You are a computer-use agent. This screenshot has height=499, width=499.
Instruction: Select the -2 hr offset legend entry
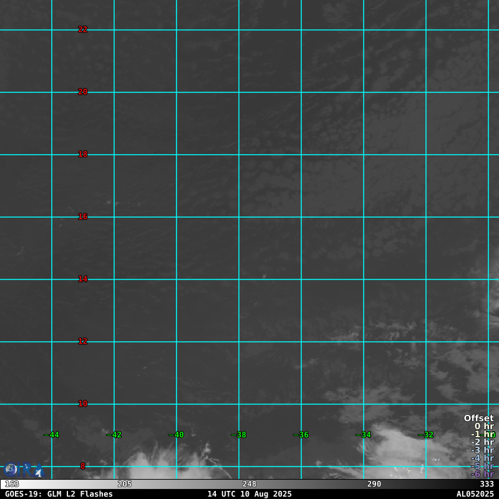[x=482, y=442]
